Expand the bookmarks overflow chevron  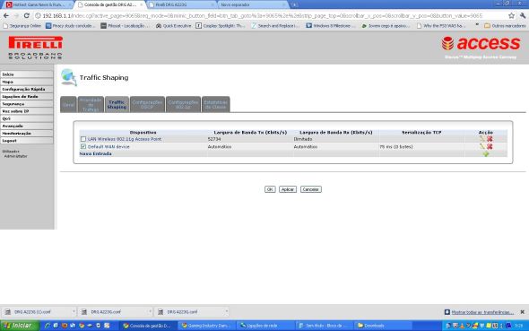point(477,25)
